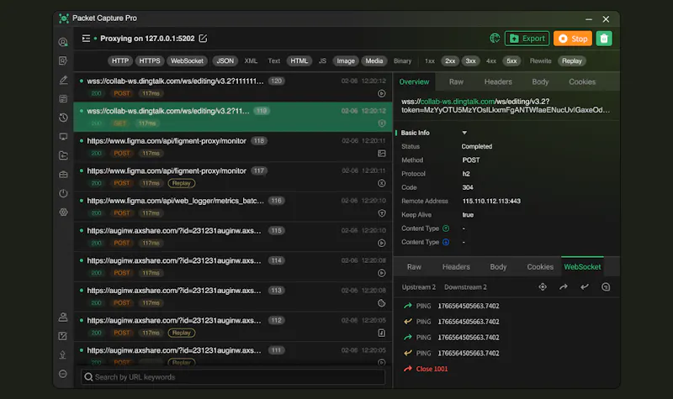
Task: Click the Export button
Action: 527,39
